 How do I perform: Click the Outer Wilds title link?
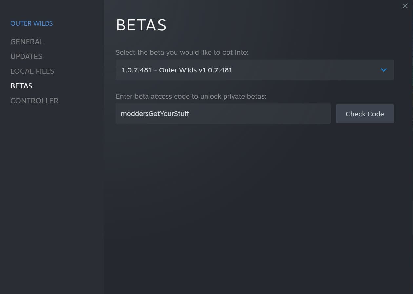[32, 23]
